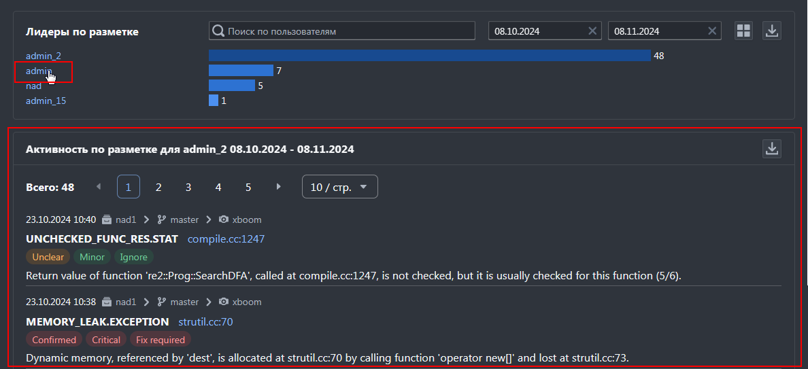Image resolution: width=808 pixels, height=369 pixels.
Task: Open the compile.cc:1247 source link
Action: pos(226,239)
